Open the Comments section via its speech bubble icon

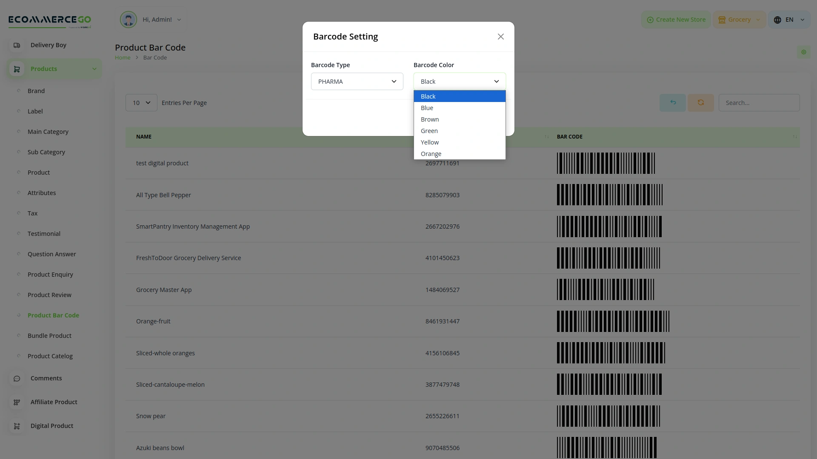pyautogui.click(x=16, y=378)
